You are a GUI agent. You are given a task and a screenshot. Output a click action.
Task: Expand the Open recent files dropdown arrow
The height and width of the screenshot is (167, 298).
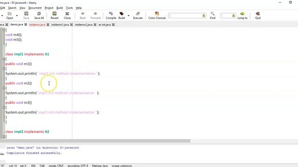(x=17, y=16)
